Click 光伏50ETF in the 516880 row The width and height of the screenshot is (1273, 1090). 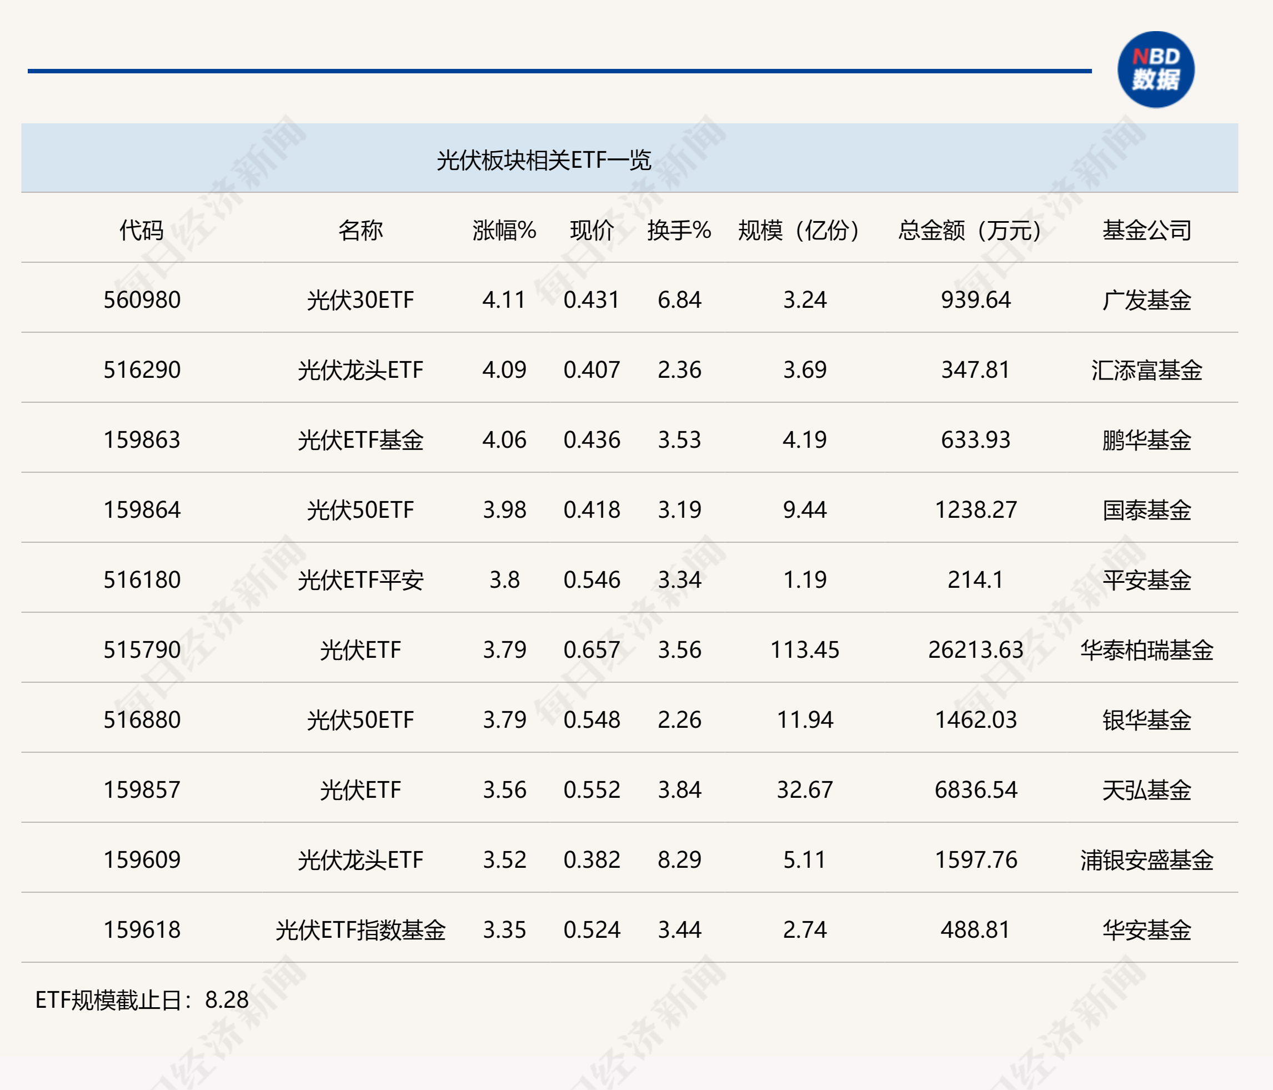coord(360,720)
